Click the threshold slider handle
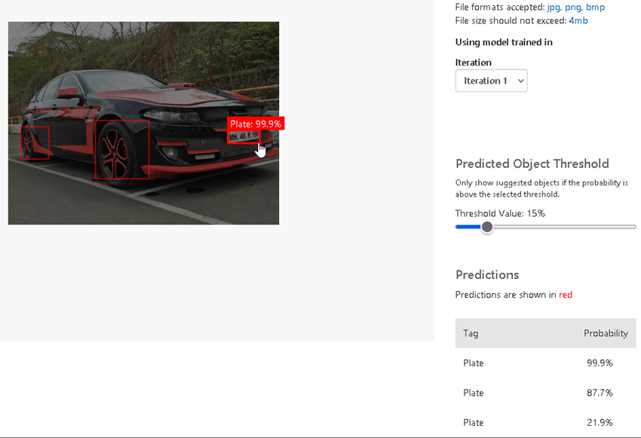Screen dimensions: 641x438 click(487, 227)
